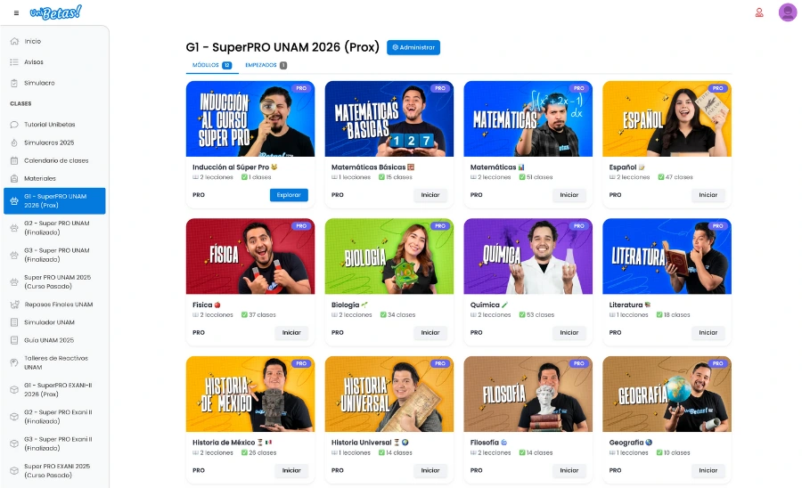802x488 pixels.
Task: Click Iniciar on the Química card
Action: pos(569,333)
